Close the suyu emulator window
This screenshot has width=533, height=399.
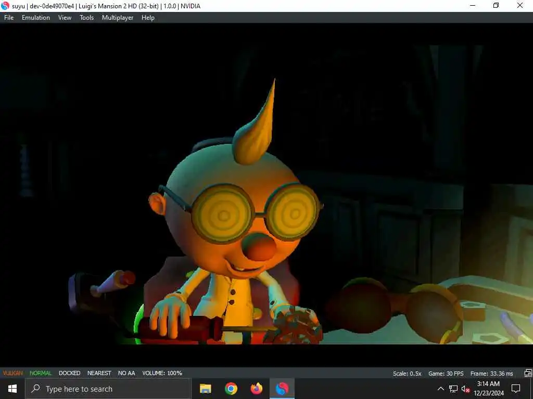point(520,6)
